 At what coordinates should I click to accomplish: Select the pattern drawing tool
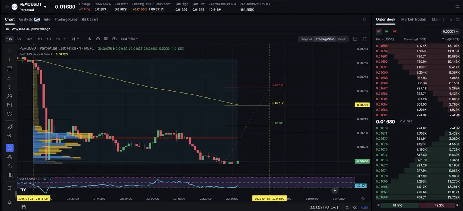point(10,95)
